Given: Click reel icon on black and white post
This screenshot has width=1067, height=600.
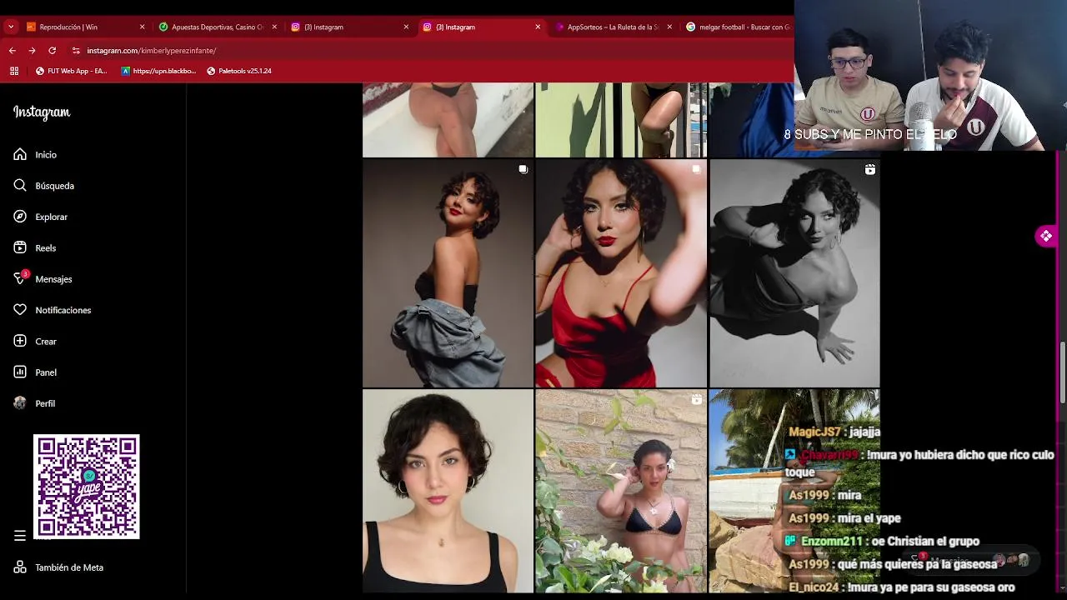Looking at the screenshot, I should click(869, 169).
